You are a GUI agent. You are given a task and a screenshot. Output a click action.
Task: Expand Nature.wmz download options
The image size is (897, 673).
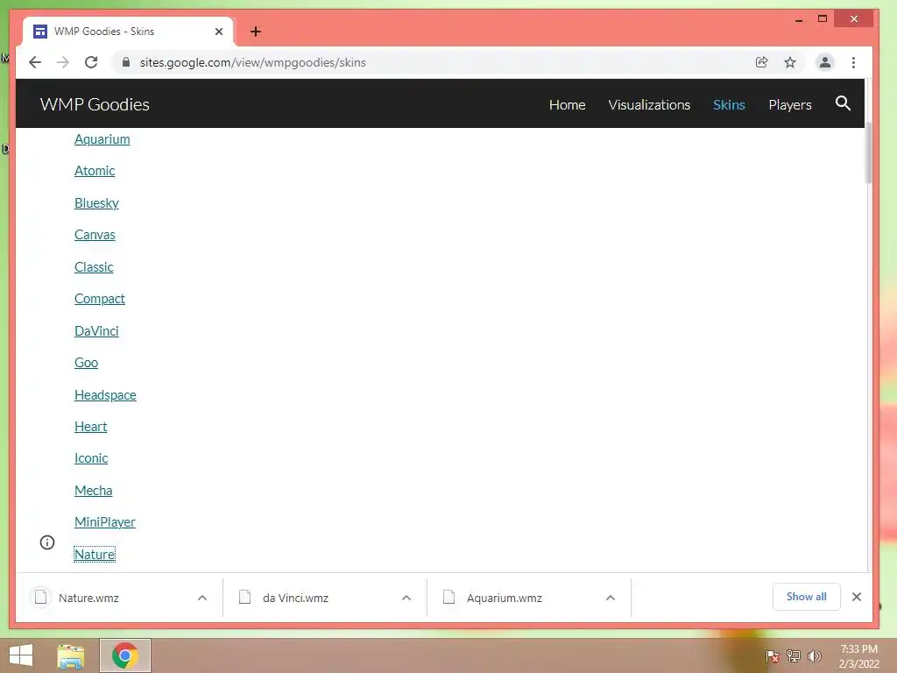pyautogui.click(x=202, y=598)
